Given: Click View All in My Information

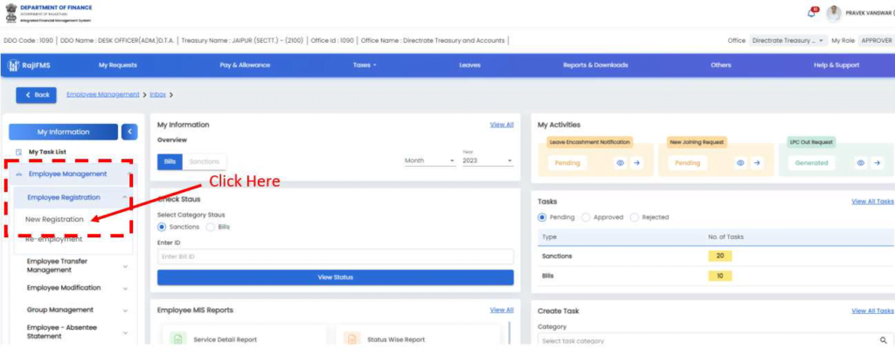Looking at the screenshot, I should pos(502,125).
